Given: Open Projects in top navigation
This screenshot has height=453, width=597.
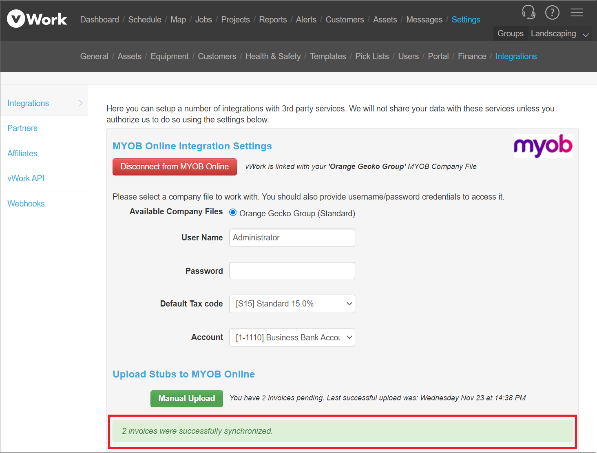Looking at the screenshot, I should click(x=235, y=20).
